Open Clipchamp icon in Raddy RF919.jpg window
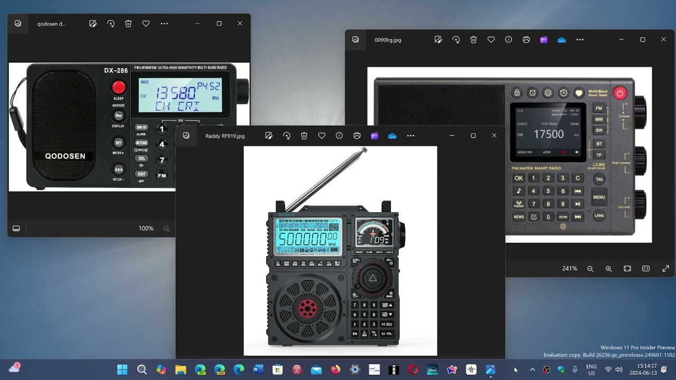The image size is (676, 380). pyautogui.click(x=374, y=136)
